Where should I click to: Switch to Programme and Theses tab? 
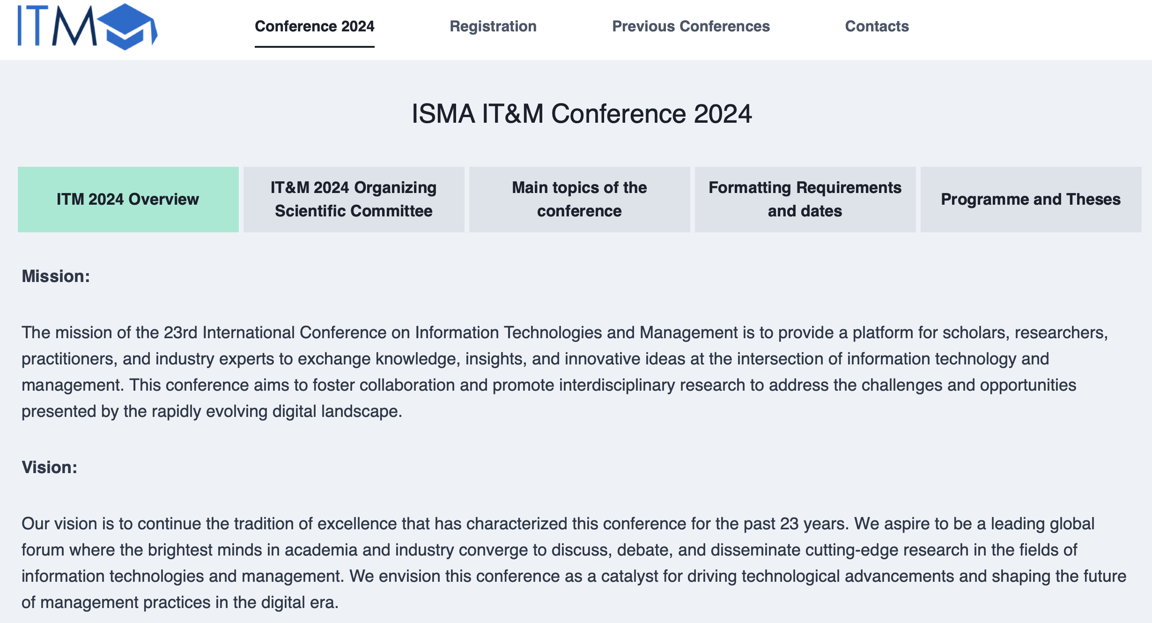[1031, 200]
